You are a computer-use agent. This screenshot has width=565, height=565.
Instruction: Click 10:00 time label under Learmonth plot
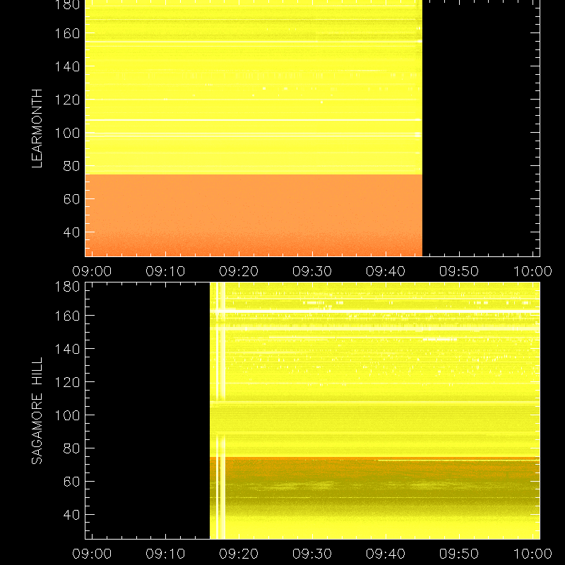533,271
